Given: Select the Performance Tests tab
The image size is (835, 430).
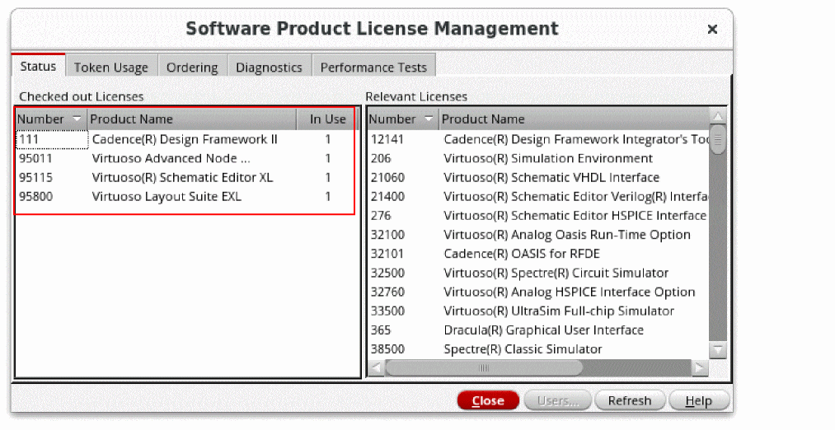Looking at the screenshot, I should click(x=373, y=68).
